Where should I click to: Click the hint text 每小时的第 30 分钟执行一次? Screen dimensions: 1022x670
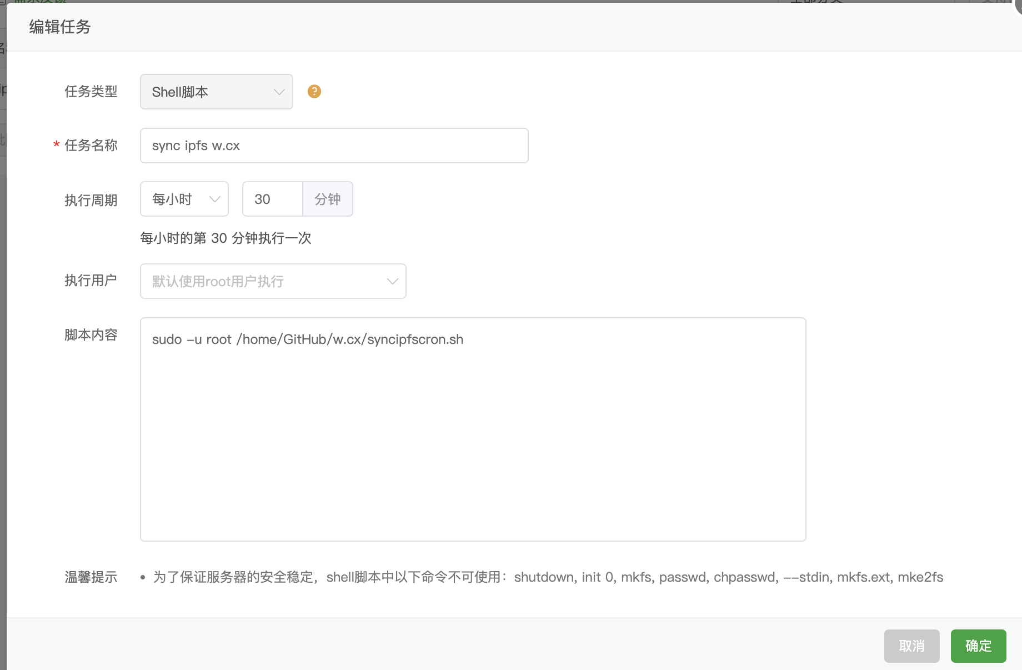226,238
